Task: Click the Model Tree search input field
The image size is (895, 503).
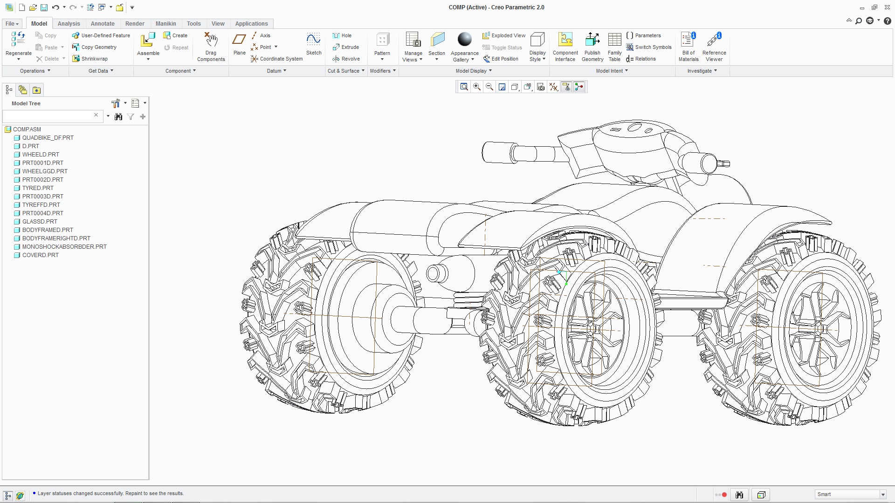Action: coord(48,116)
